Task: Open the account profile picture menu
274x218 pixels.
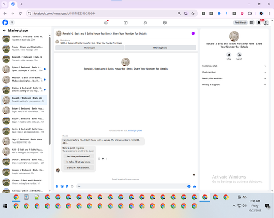Action: tap(266, 22)
